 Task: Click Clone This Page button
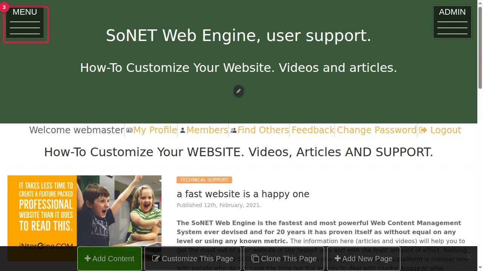[x=284, y=259]
